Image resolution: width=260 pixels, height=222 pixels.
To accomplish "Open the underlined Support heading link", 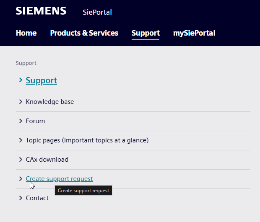I will click(x=41, y=80).
